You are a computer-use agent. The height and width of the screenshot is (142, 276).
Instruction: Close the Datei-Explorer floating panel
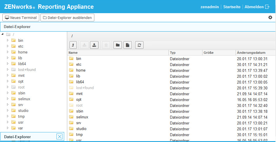point(59,136)
